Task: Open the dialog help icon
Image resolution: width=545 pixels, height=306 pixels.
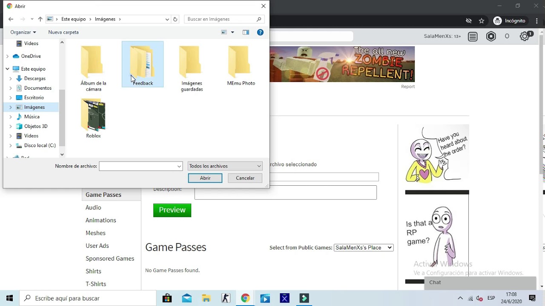Action: [x=260, y=32]
